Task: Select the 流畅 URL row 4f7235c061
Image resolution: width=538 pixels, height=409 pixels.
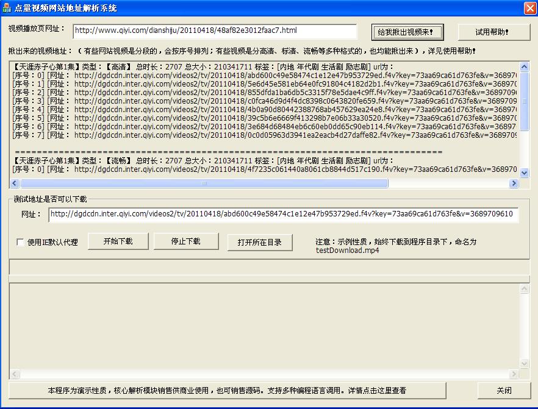Action: (264, 169)
